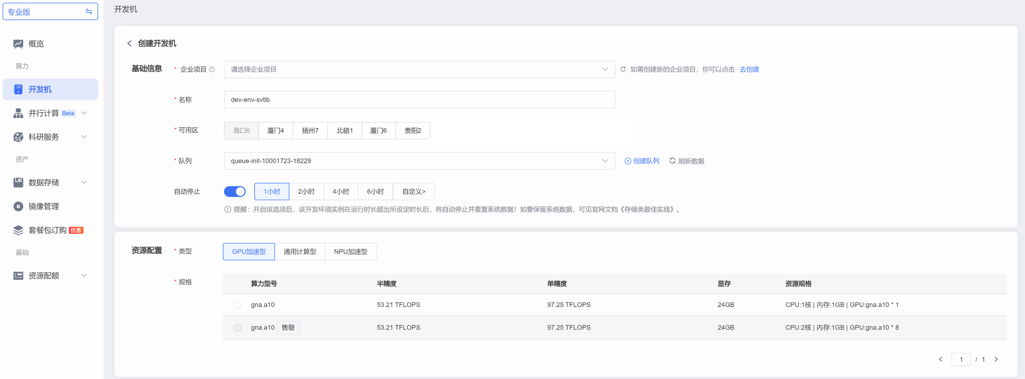Go to the next table page arrow

click(996, 359)
